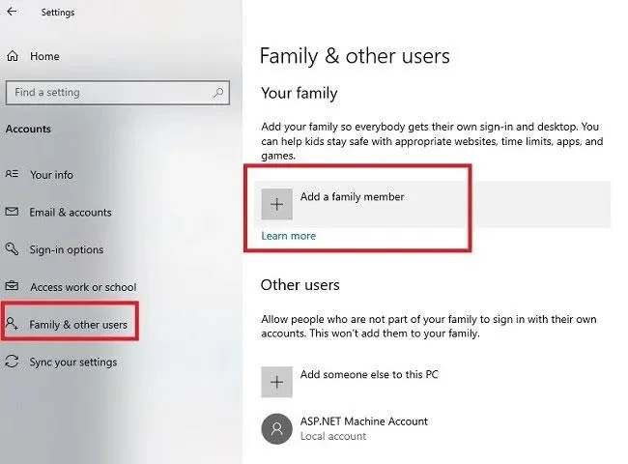Image resolution: width=628 pixels, height=464 pixels.
Task: Click the Email envelope icon
Action: tap(12, 211)
